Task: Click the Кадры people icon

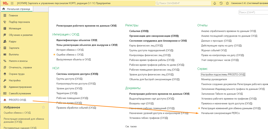Action: pyautogui.click(x=5, y=42)
